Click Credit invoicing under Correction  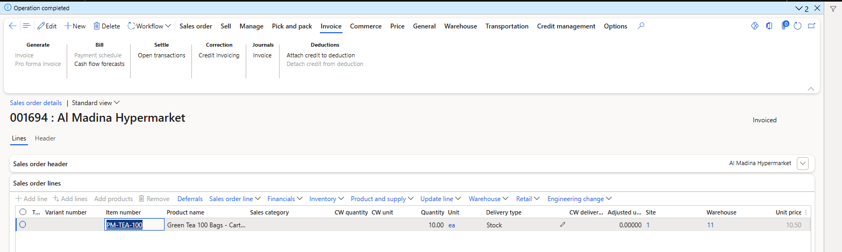point(219,55)
